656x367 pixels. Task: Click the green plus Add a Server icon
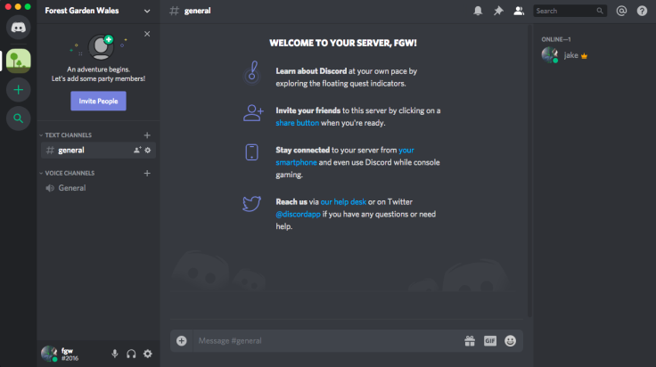(x=18, y=89)
